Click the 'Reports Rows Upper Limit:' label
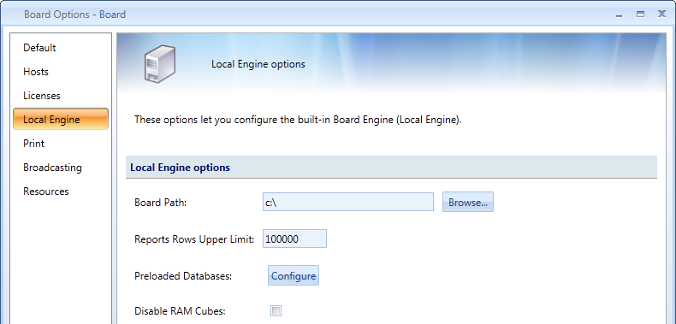 194,239
